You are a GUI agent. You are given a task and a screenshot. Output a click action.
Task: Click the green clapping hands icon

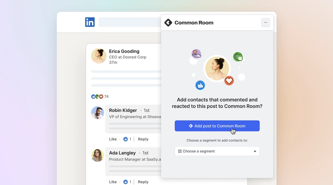coord(238,57)
